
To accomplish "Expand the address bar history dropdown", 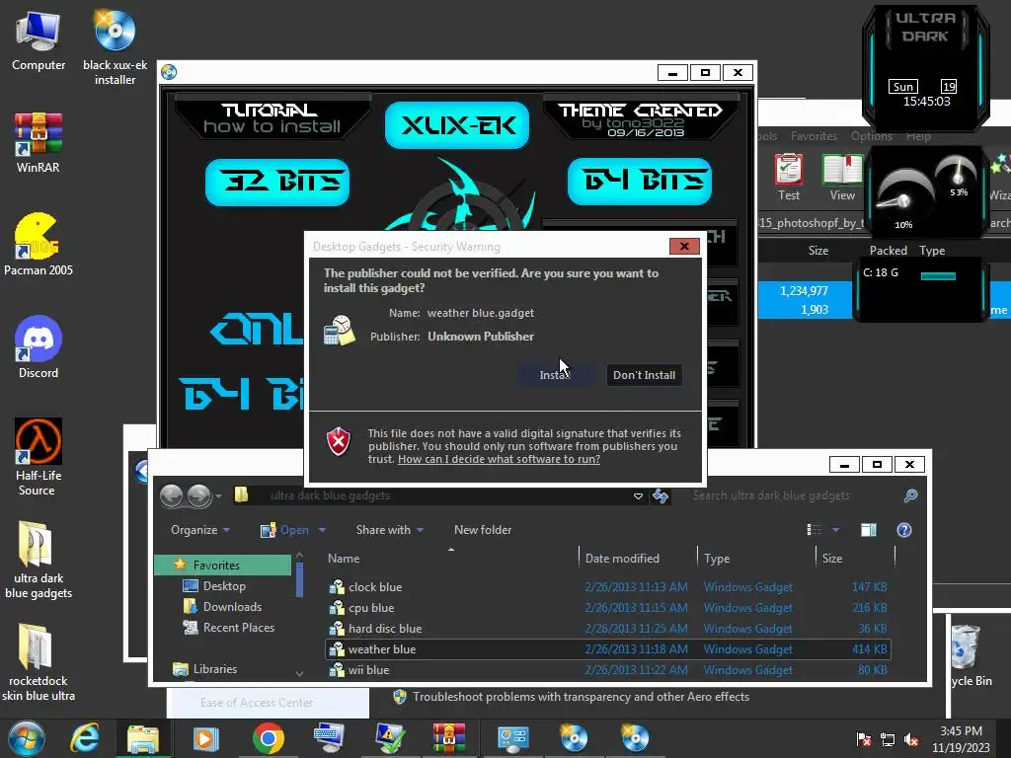I will tap(638, 495).
